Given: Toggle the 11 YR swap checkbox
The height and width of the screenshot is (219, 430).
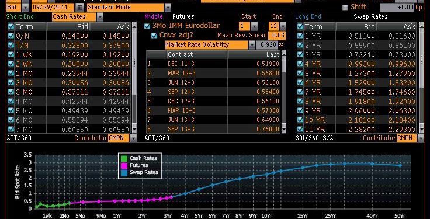Looking at the screenshot, I should [300, 129].
